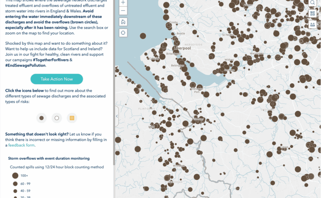
Task: Click the St Helens map label
Action: coord(228,35)
